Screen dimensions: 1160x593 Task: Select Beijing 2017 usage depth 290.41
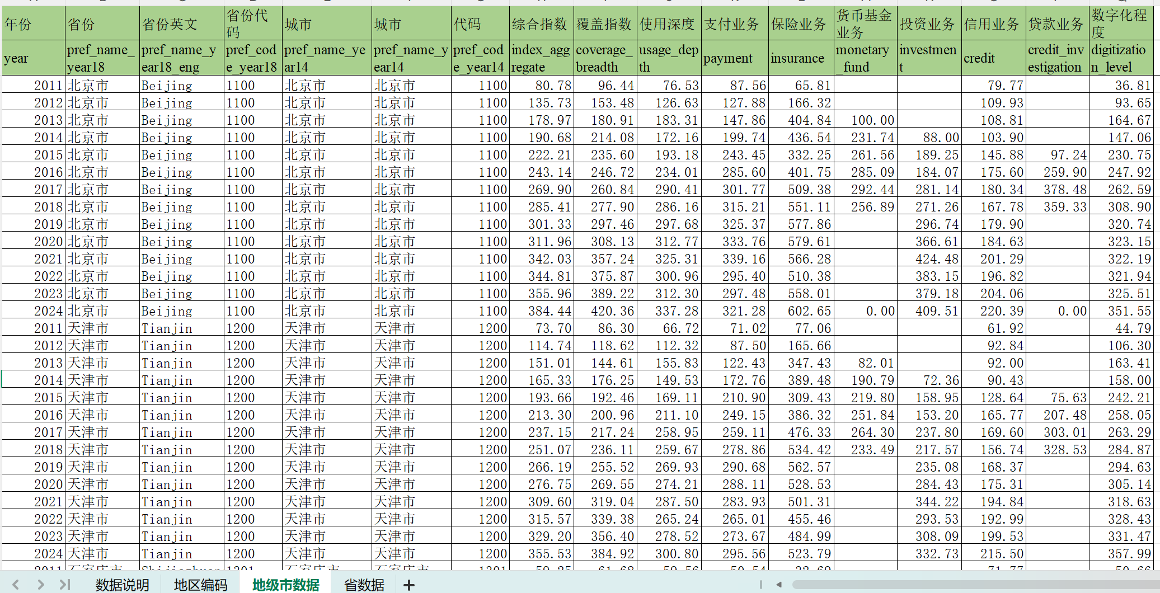coord(669,190)
